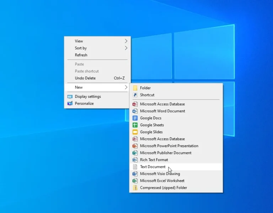
Task: Open Personalize via its icon
Action: [x=70, y=103]
